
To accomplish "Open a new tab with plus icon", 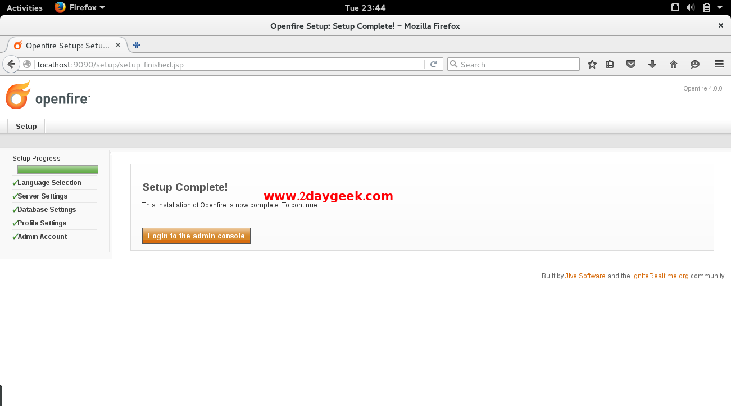I will (137, 45).
